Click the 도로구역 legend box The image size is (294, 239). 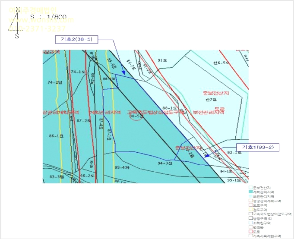[x=251, y=205]
